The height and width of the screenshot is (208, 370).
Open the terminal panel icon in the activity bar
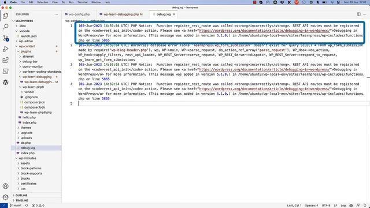(x=5, y=71)
